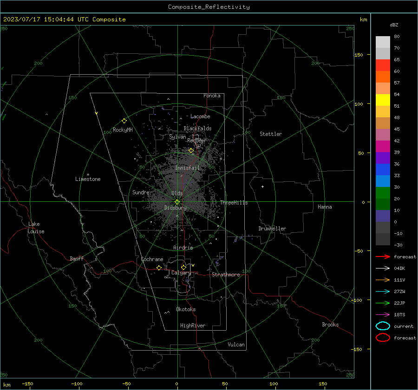Click the red forecast ellipse icon
This screenshot has width=418, height=390.
click(383, 338)
